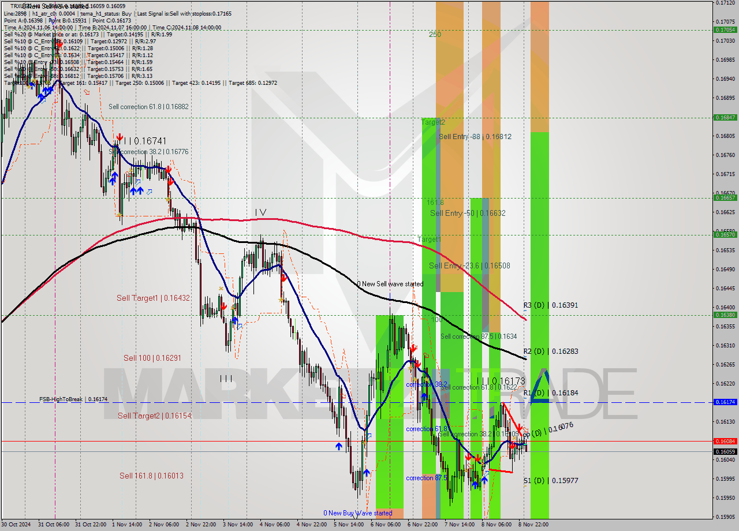
Task: Click the '5 Nov 14:00' time axis label
Action: tap(349, 525)
